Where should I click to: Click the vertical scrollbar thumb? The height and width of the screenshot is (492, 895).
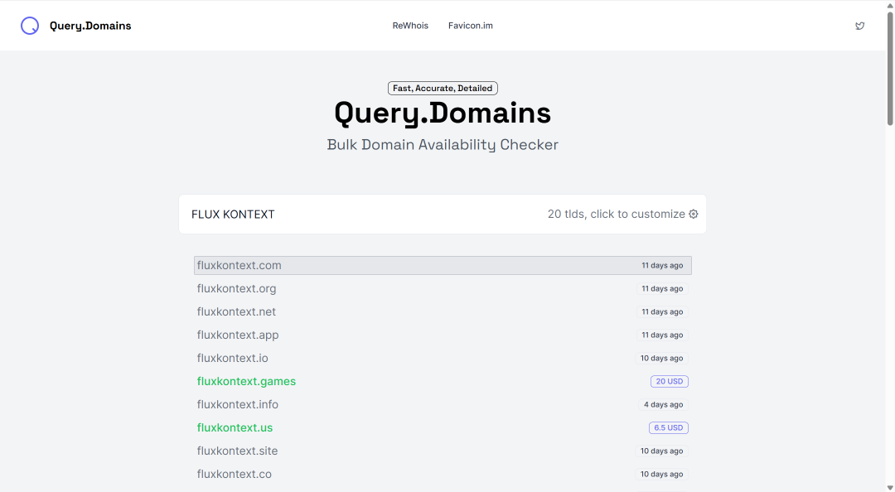pos(890,68)
